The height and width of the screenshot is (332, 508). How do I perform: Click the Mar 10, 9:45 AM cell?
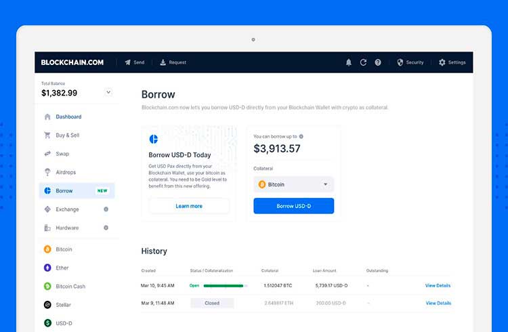point(157,286)
